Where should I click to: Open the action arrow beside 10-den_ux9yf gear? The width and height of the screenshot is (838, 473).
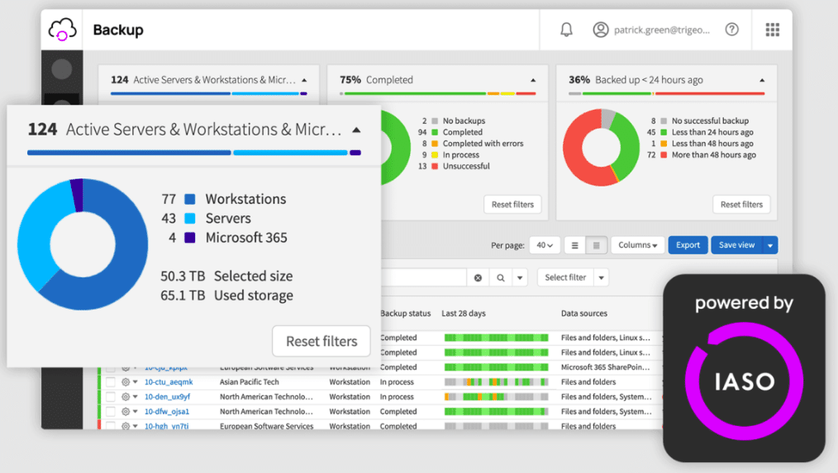click(136, 397)
